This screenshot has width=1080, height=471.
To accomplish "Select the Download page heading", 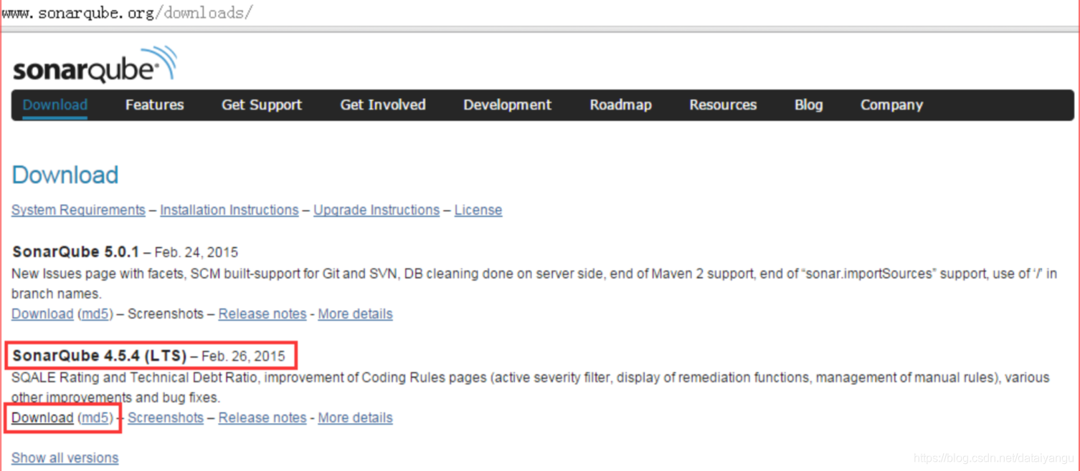I will click(65, 175).
